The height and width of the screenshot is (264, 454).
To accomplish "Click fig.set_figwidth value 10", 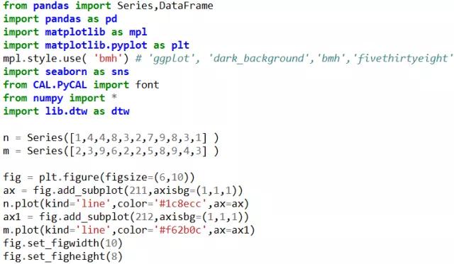I will [111, 243].
